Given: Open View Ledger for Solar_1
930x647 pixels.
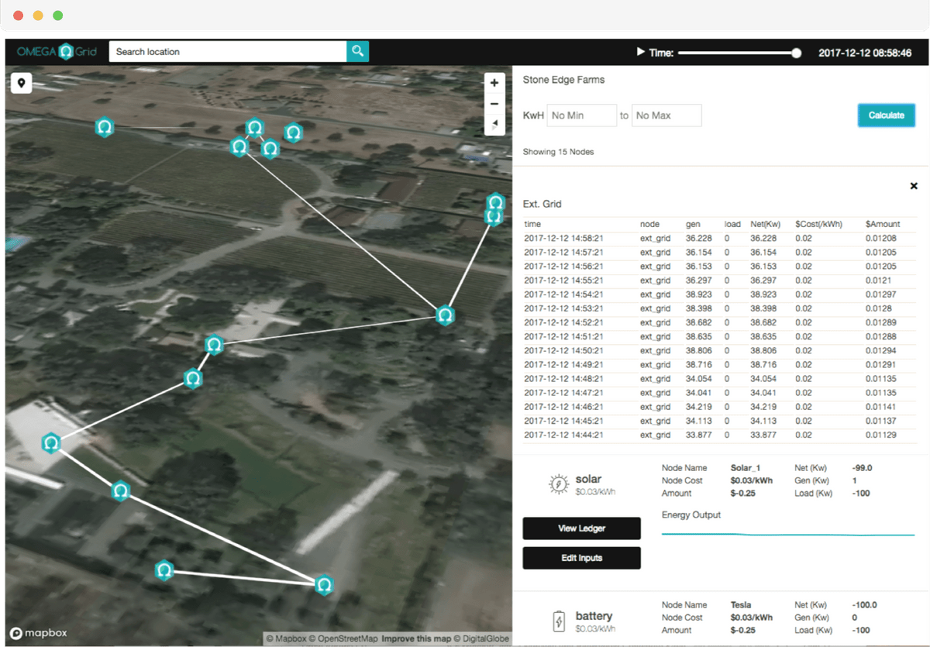Looking at the screenshot, I should [x=581, y=528].
